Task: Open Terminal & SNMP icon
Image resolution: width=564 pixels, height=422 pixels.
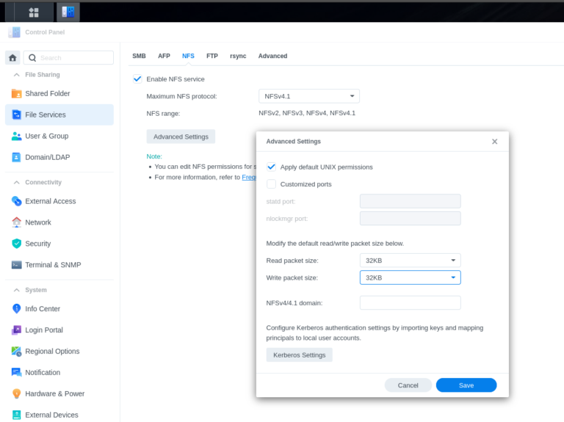Action: (17, 265)
